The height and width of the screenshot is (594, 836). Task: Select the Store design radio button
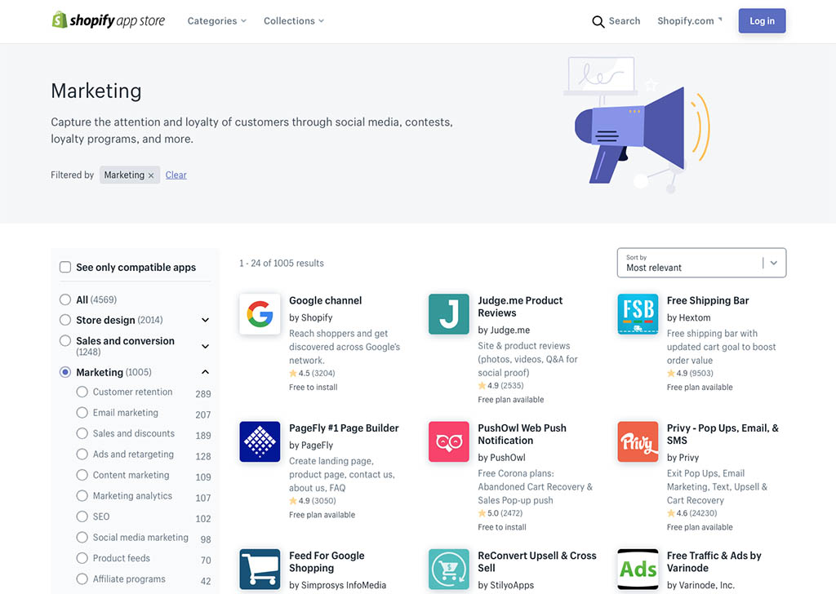coord(65,320)
